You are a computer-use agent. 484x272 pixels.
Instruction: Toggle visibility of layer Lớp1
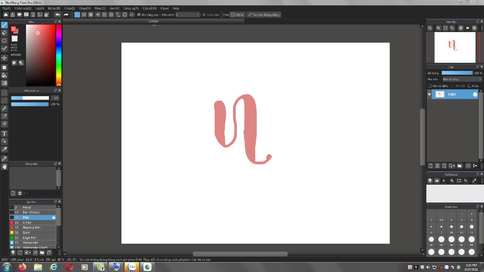click(x=429, y=94)
